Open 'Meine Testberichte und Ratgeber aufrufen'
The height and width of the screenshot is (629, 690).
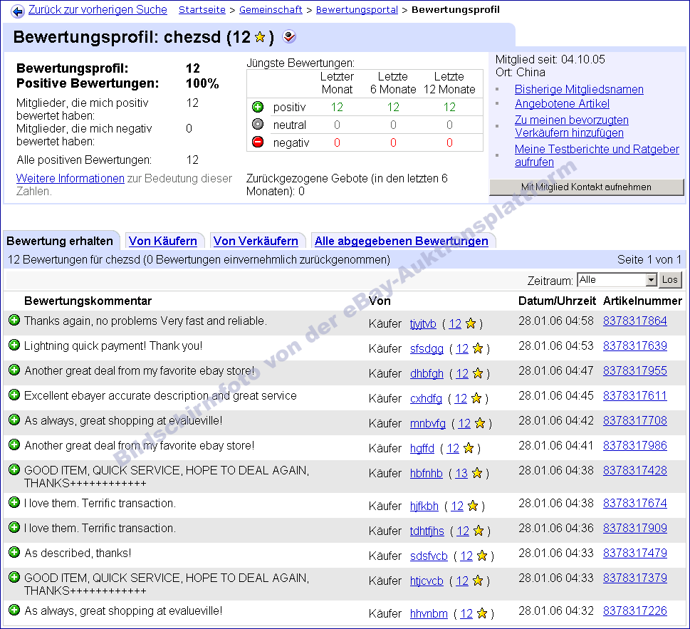(597, 155)
